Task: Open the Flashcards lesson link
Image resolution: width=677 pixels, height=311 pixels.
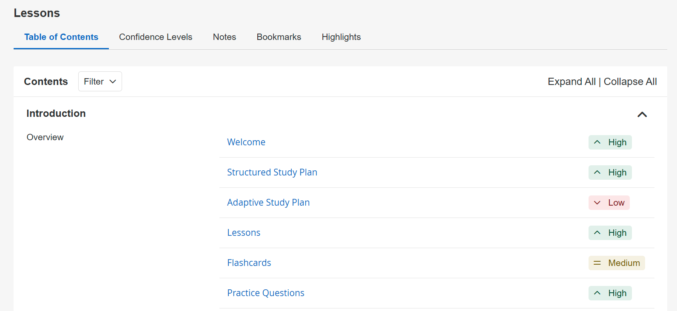Action: click(x=249, y=263)
